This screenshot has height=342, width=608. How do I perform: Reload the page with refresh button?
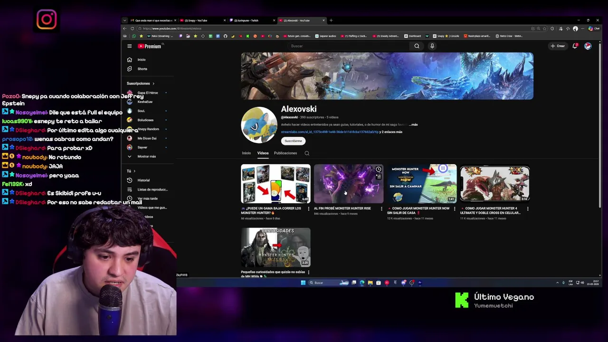pyautogui.click(x=132, y=28)
